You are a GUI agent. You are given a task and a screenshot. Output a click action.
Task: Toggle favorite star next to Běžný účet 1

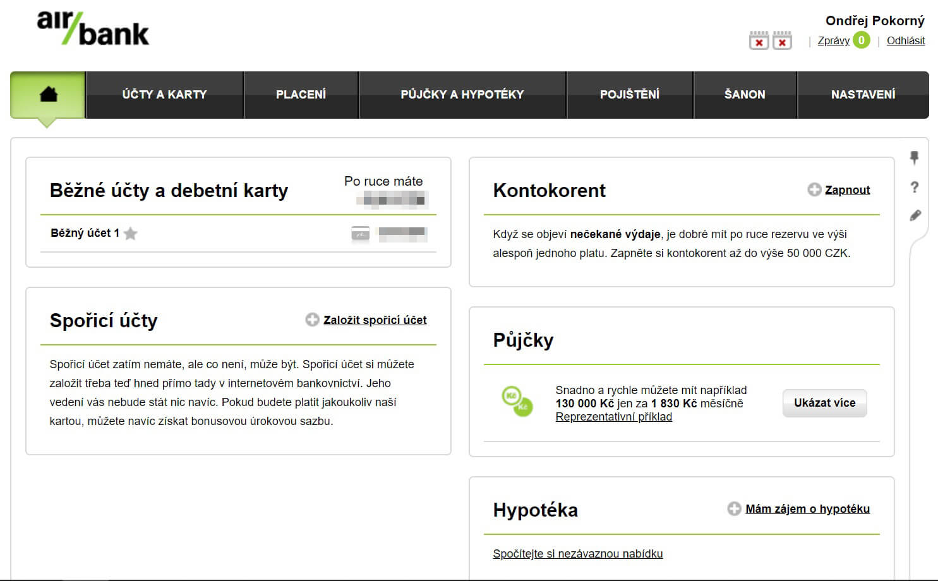click(x=131, y=234)
